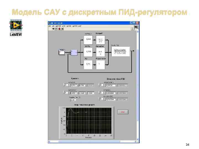Click the scroll-right arrow at window bottom
The height and width of the screenshot is (149, 199).
tap(135, 141)
